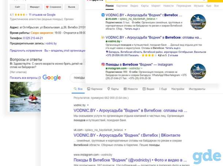Expand arrow after instagram.com URL in Yandex result
The image size is (223, 166).
tap(142, 68)
